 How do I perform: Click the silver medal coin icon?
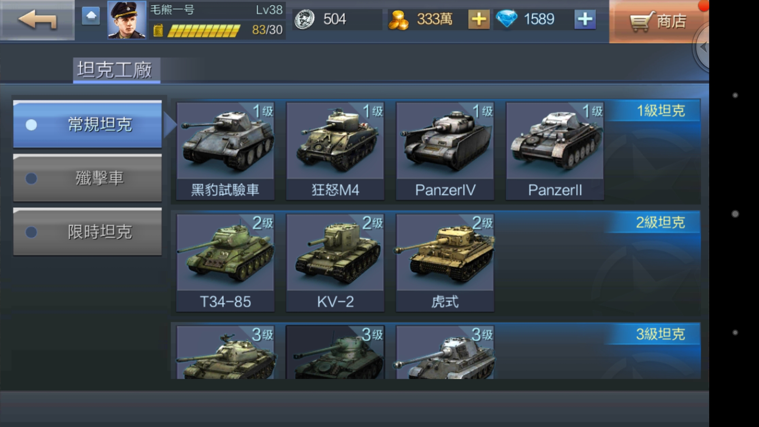coord(304,19)
